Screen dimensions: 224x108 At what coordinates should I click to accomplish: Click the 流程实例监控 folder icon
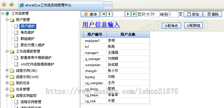(12, 96)
